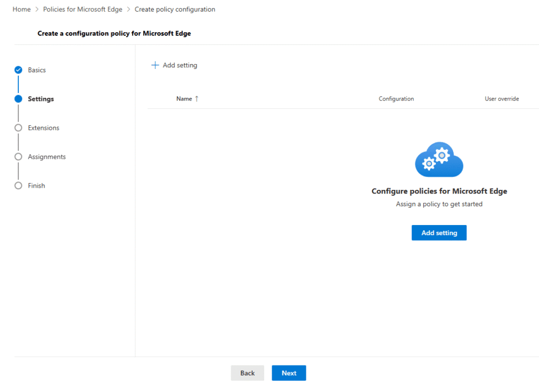Click the filled circle beside Settings step

pos(18,99)
